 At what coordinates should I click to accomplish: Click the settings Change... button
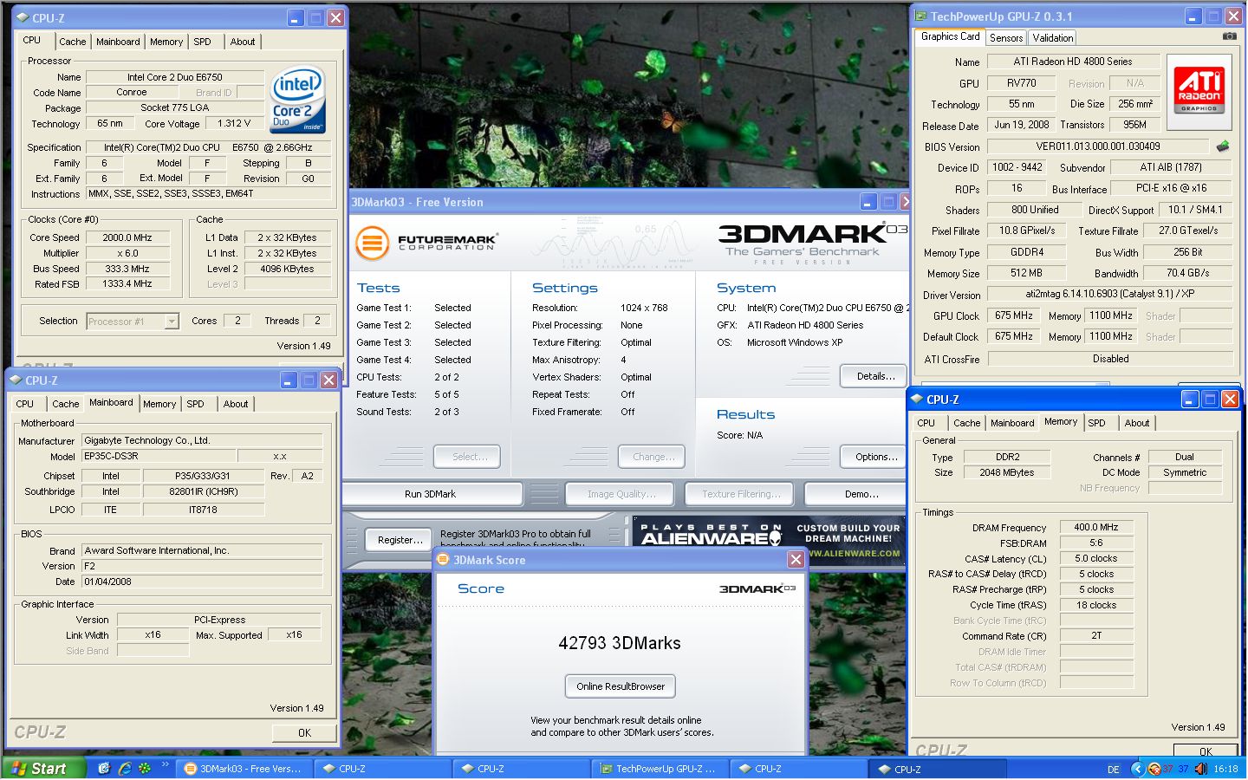click(653, 457)
